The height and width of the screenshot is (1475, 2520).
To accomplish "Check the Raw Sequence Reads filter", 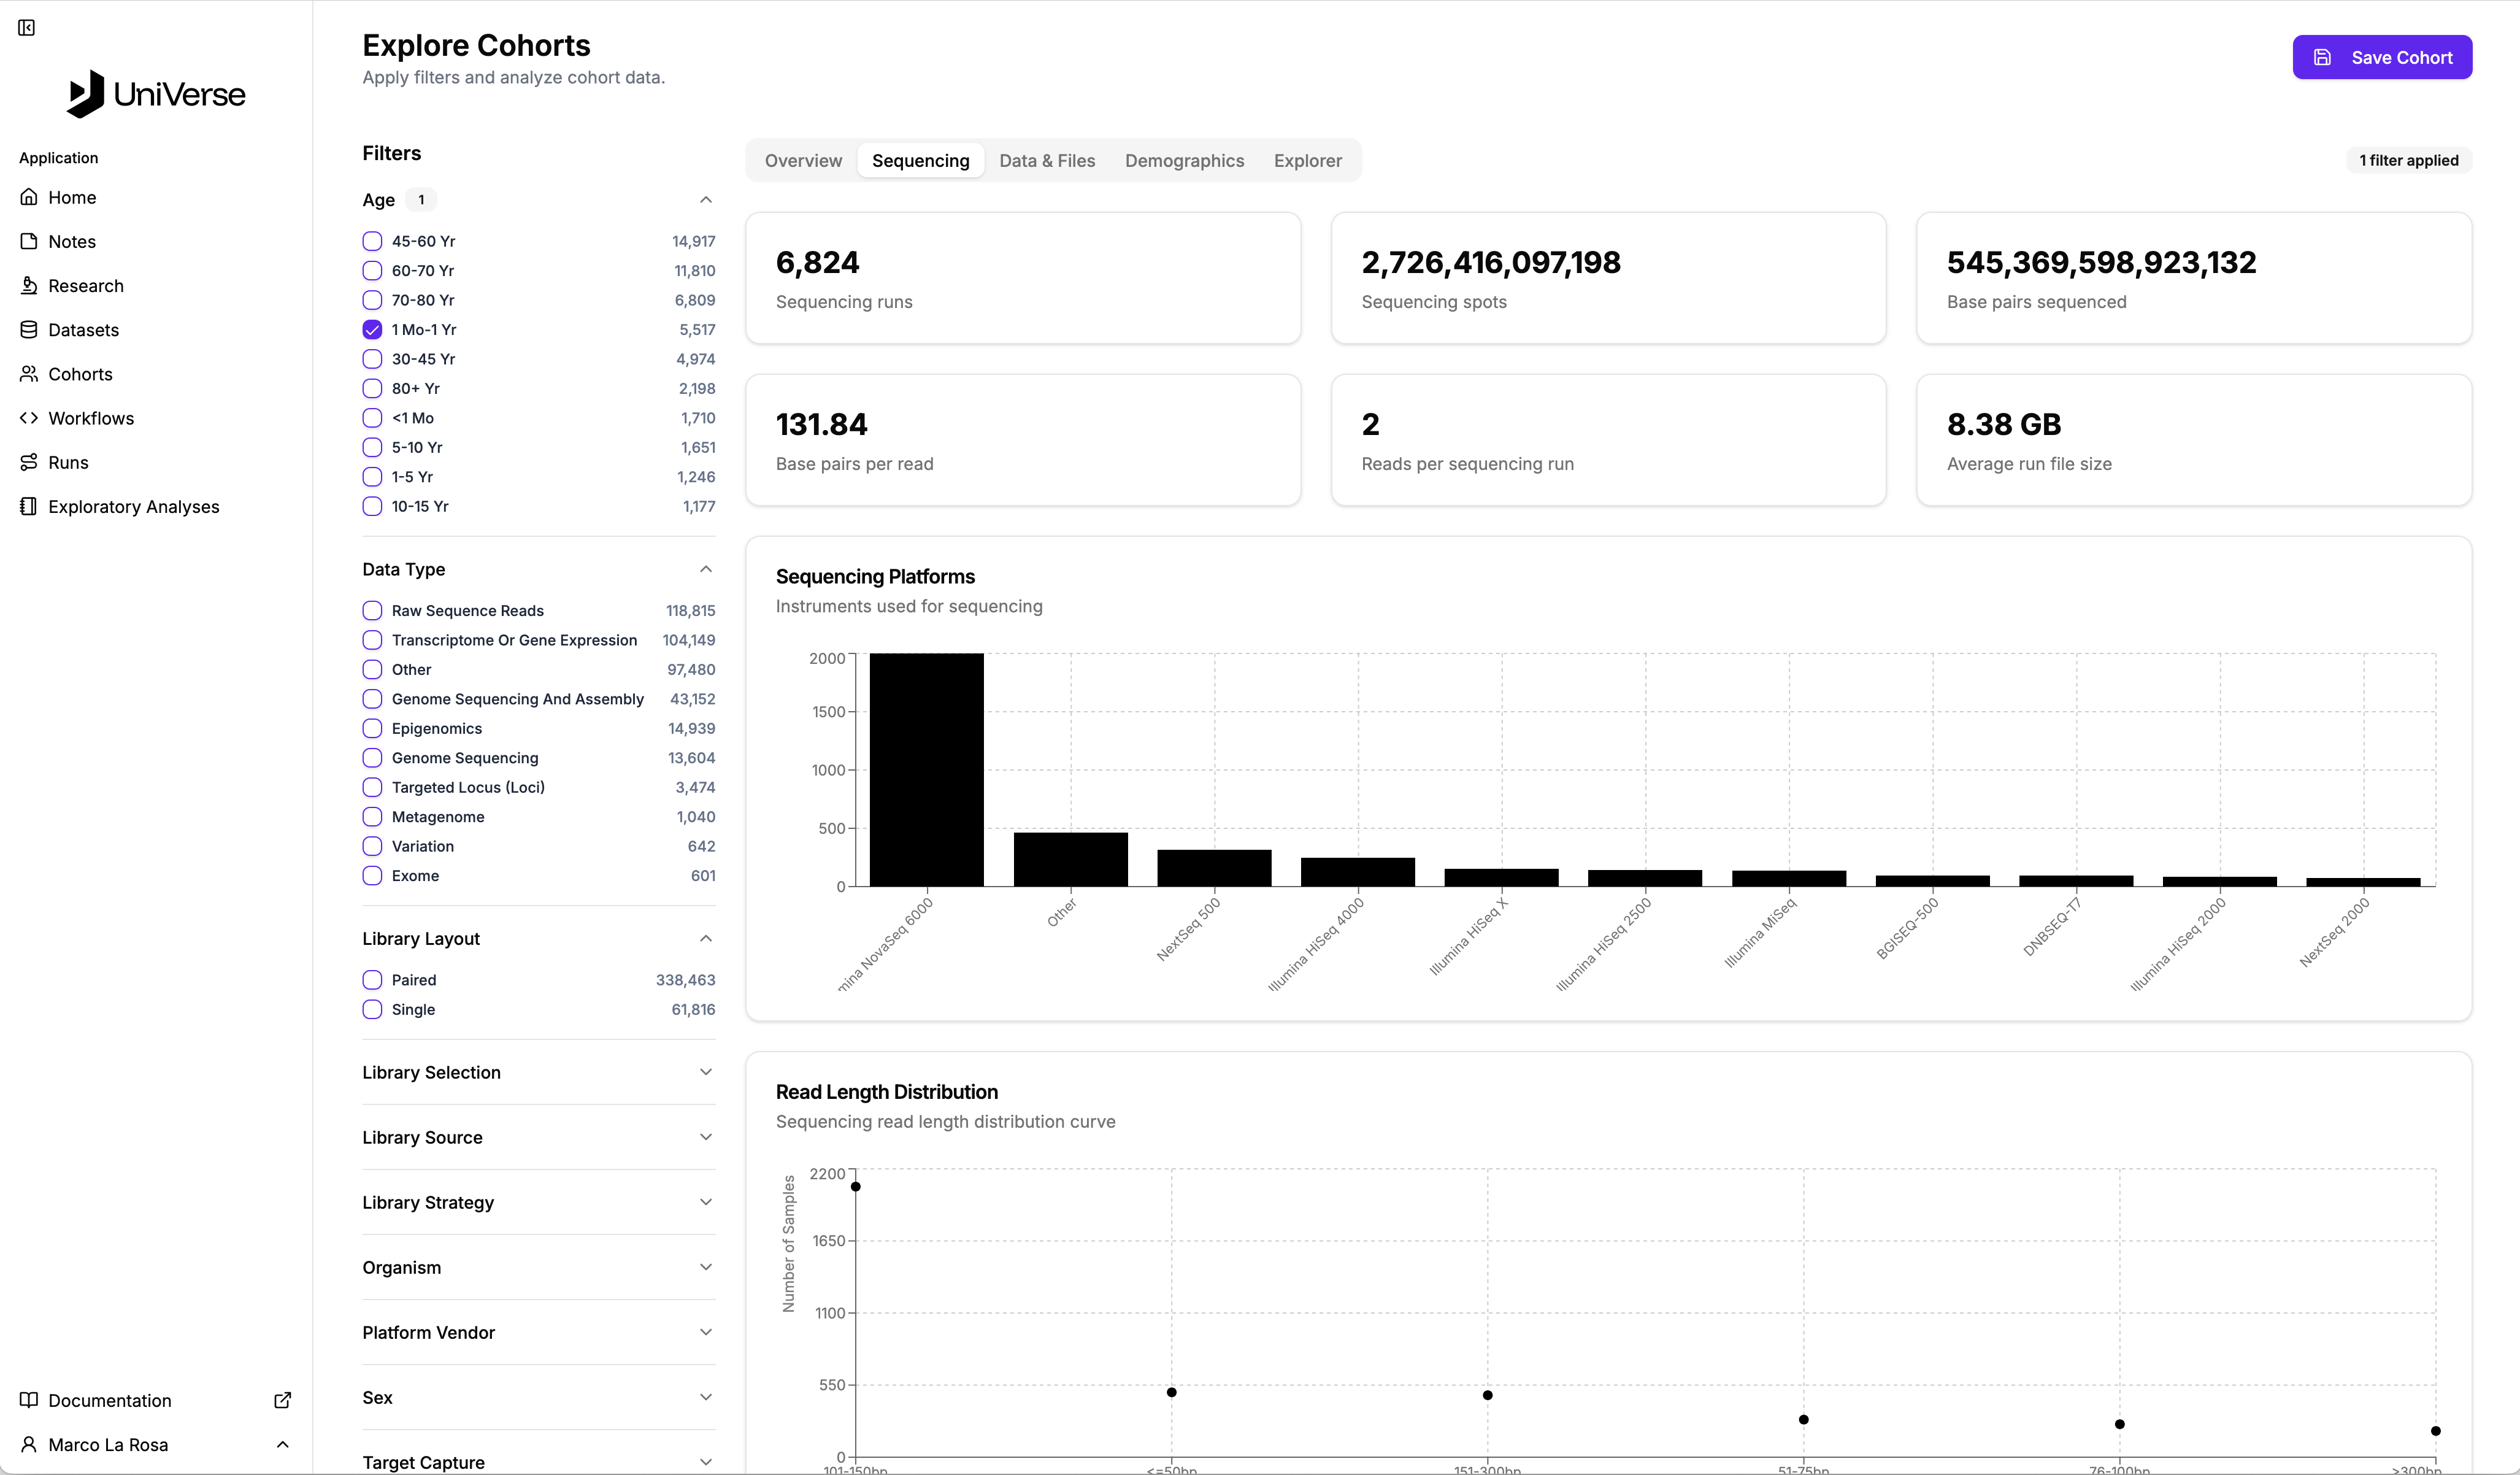I will click(x=372, y=611).
